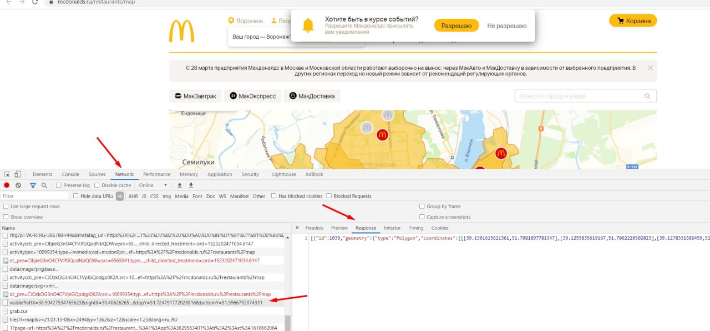The image size is (710, 331).
Task: Click the red McDonald's marker on the right side of the map
Action: [501, 153]
